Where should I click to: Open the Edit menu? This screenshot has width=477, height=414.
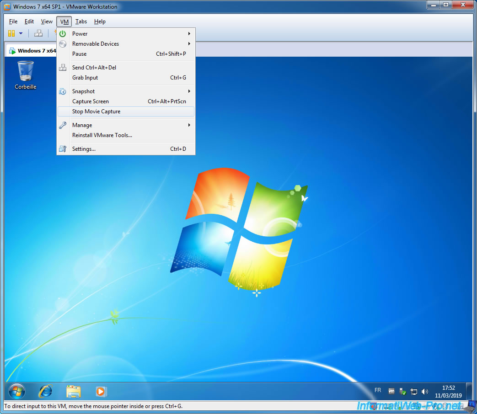[29, 21]
